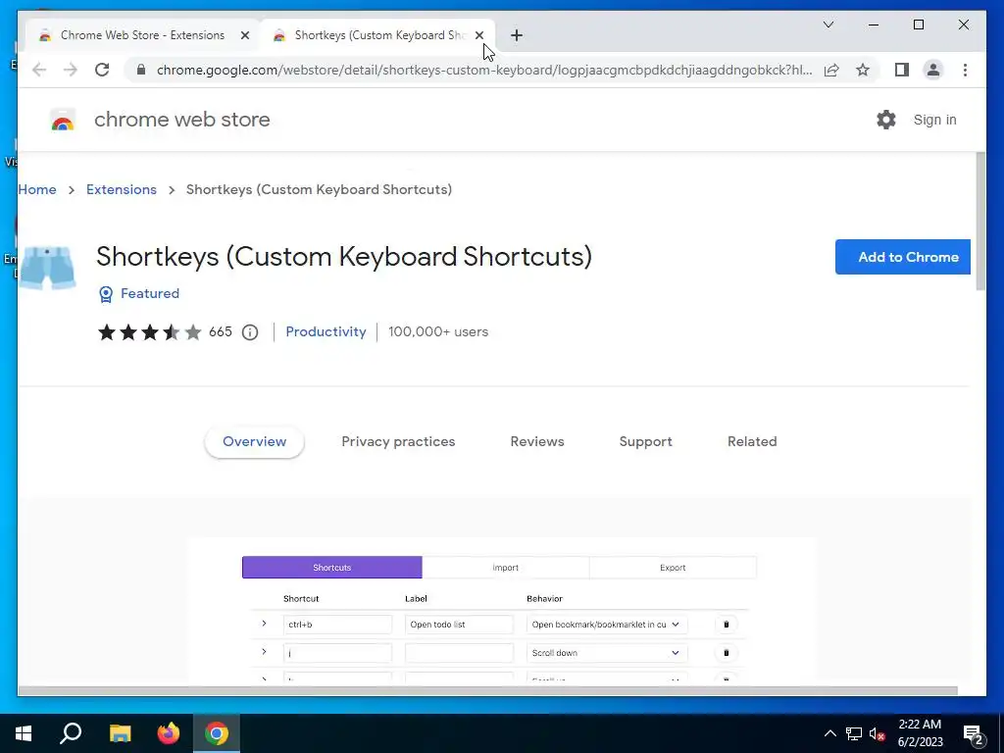This screenshot has width=1004, height=753.
Task: Click the vertical page scrollbar
Action: point(980,222)
